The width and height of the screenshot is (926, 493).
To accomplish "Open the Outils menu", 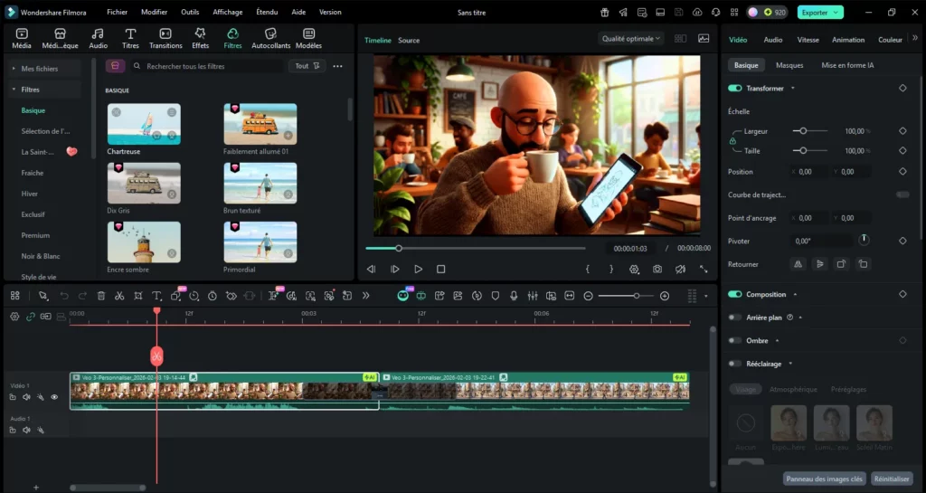I will tap(190, 12).
